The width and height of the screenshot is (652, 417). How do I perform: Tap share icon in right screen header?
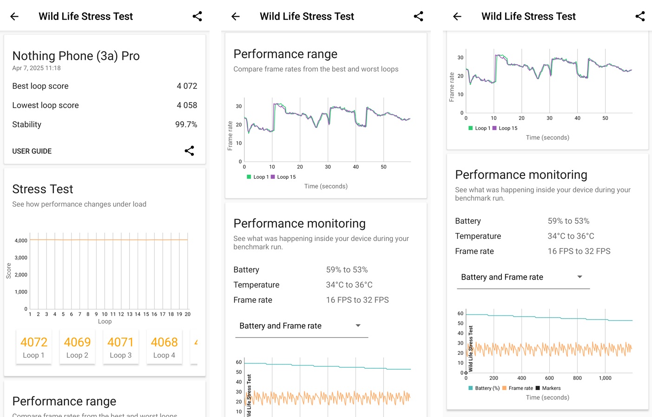click(640, 16)
